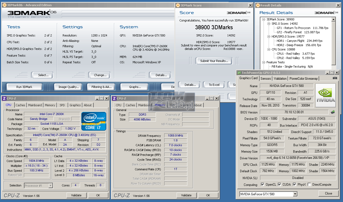
Task: Click the GPU-Z title bar chip icon
Action: click(239, 72)
